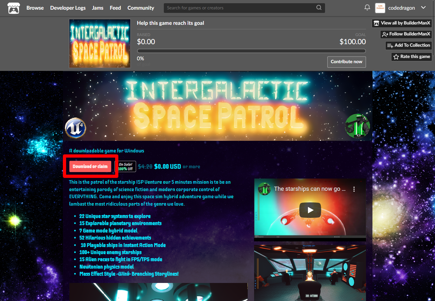Viewport: 435px width, 301px height.
Task: Click the codedragon username text
Action: [401, 8]
